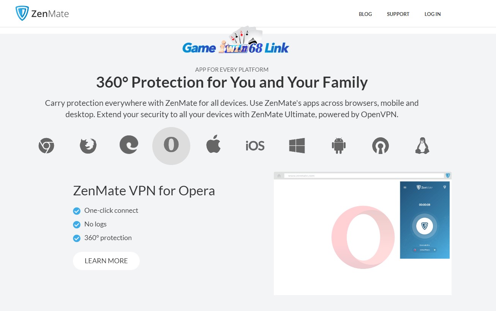The height and width of the screenshot is (311, 496).
Task: Select the Microsoft Edge platform icon
Action: [x=129, y=146]
